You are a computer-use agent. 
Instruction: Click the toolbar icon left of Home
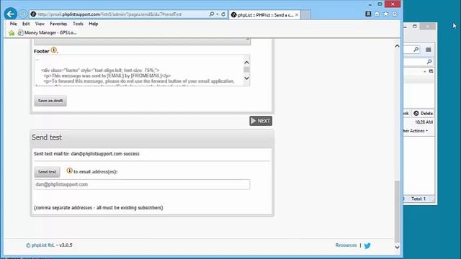tap(368, 14)
